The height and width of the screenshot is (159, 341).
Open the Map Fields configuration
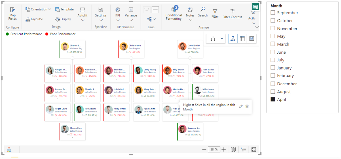[12, 14]
